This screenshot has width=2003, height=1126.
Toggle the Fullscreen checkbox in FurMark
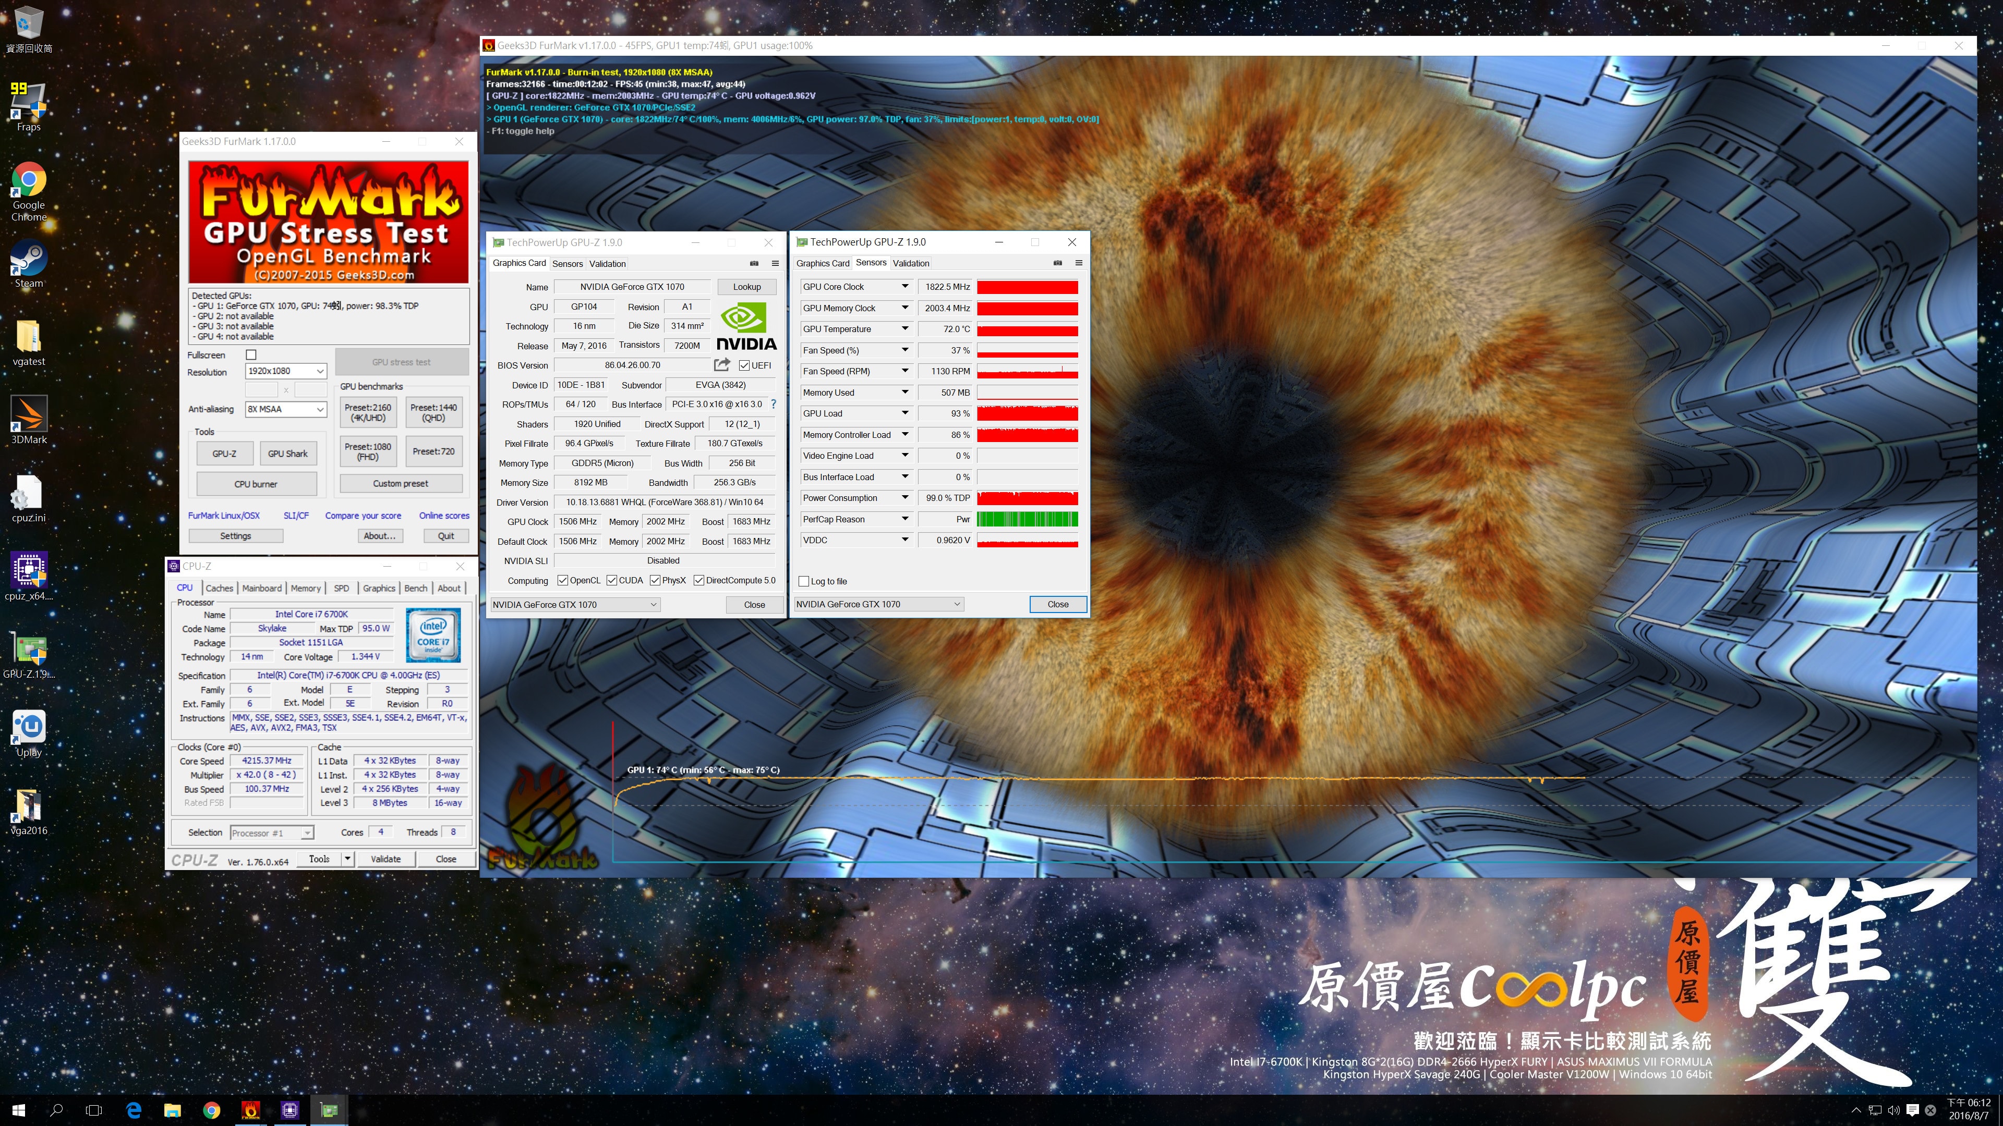point(251,354)
